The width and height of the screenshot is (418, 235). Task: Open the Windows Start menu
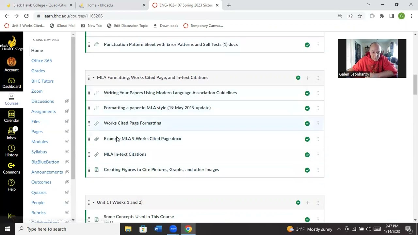[x=7, y=229]
